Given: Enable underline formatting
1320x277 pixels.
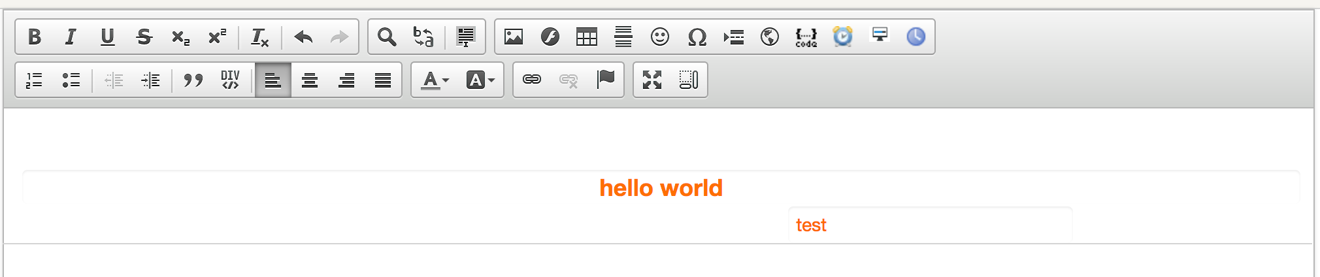Looking at the screenshot, I should [107, 37].
